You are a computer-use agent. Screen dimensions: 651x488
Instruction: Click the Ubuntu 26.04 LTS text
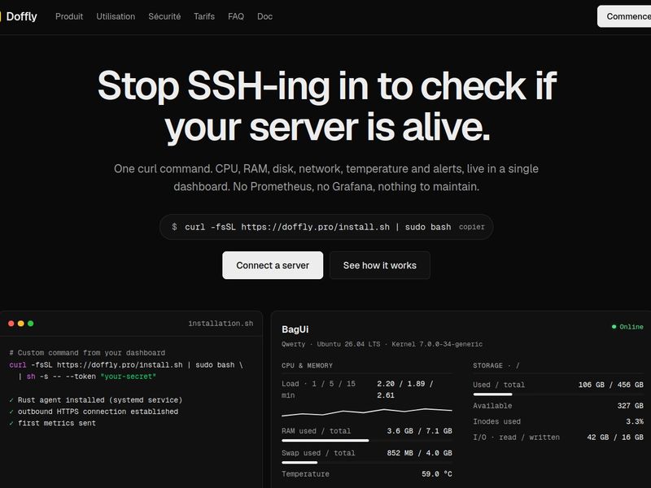[x=348, y=344]
